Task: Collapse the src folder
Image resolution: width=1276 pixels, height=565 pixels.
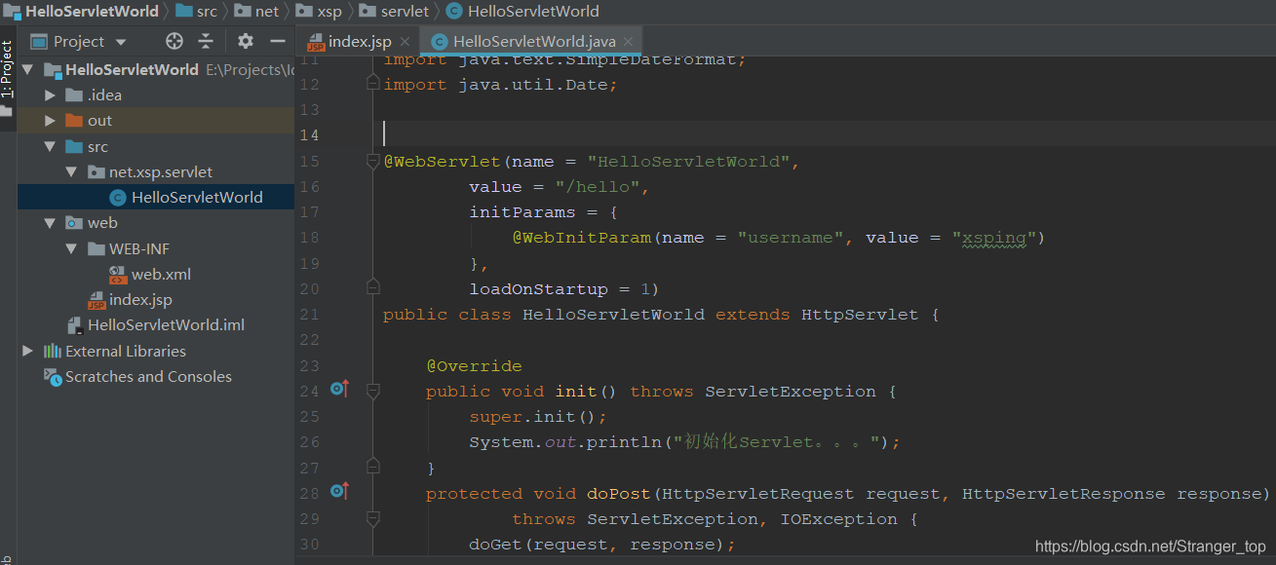Action: [x=51, y=146]
